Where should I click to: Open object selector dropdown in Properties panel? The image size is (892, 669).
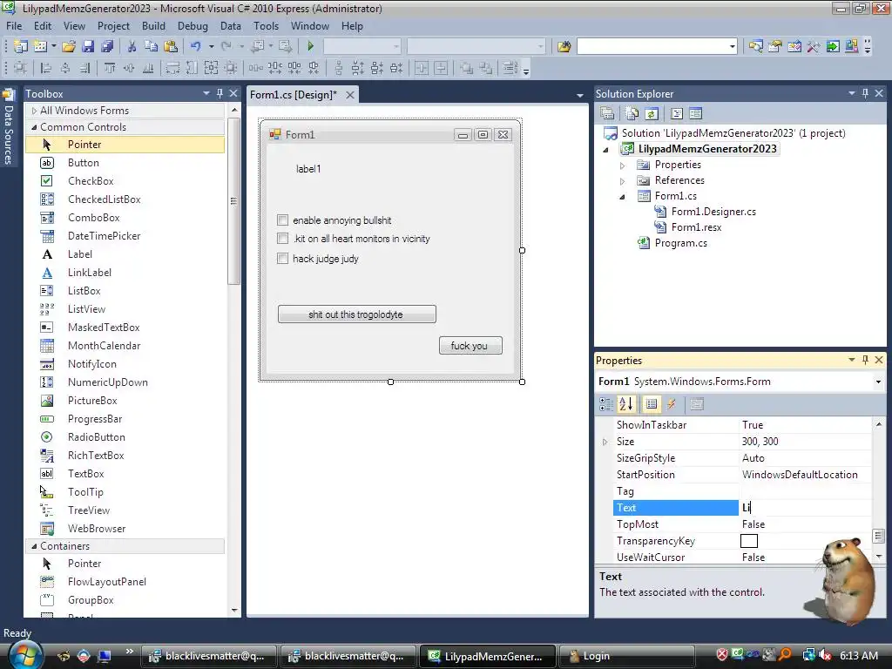click(x=878, y=382)
